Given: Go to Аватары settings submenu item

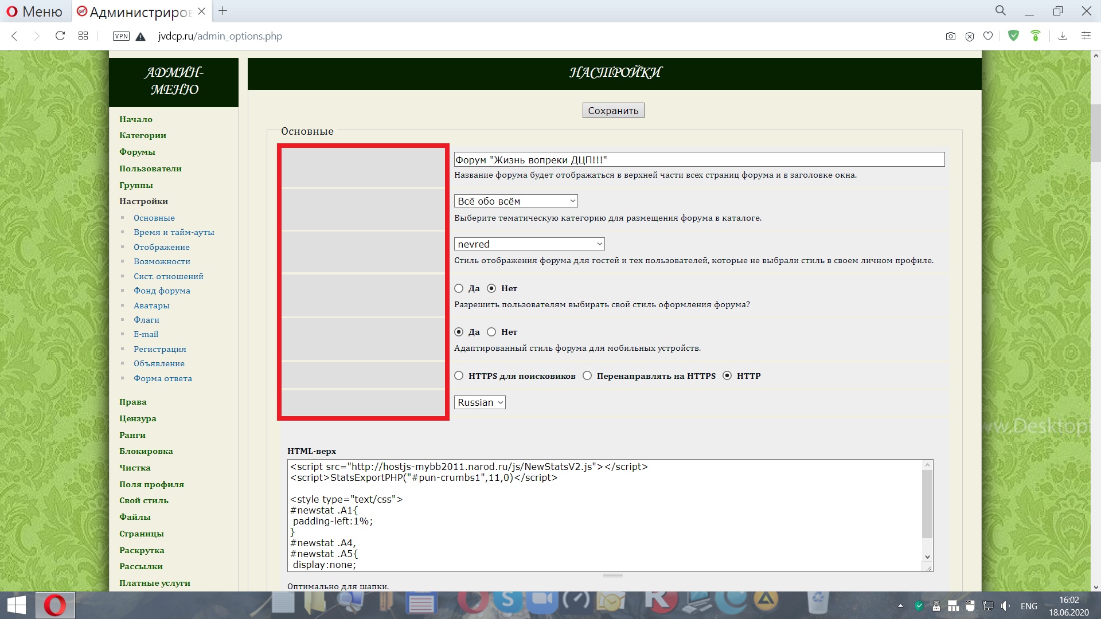Looking at the screenshot, I should click(151, 305).
